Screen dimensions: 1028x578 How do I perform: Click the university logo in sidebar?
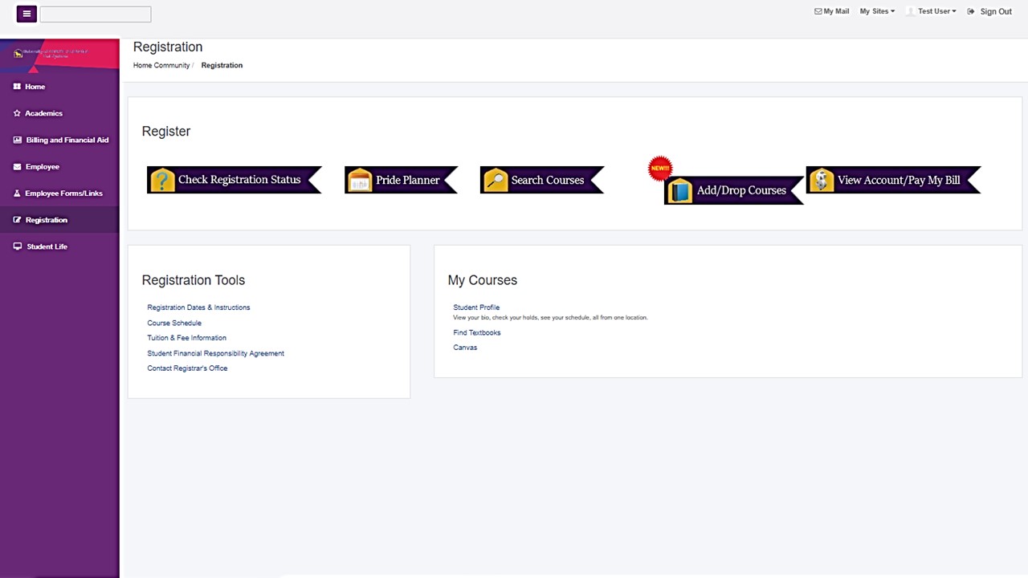(51, 53)
